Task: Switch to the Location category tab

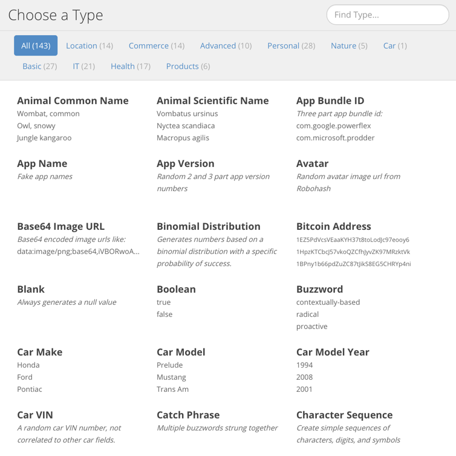Action: click(90, 45)
